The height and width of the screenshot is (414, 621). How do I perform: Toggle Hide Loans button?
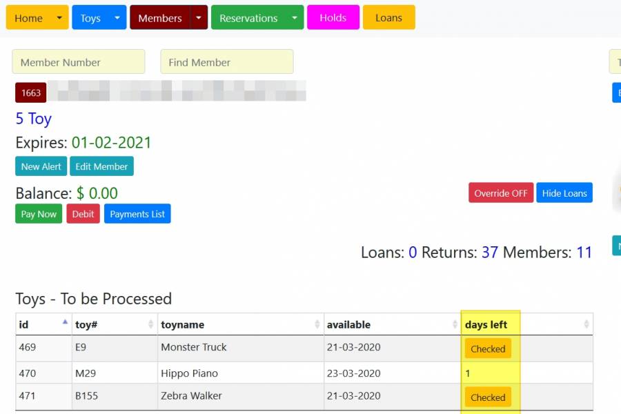(x=564, y=193)
